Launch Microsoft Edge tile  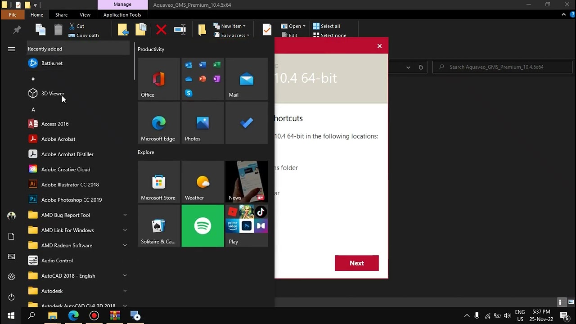tap(159, 123)
